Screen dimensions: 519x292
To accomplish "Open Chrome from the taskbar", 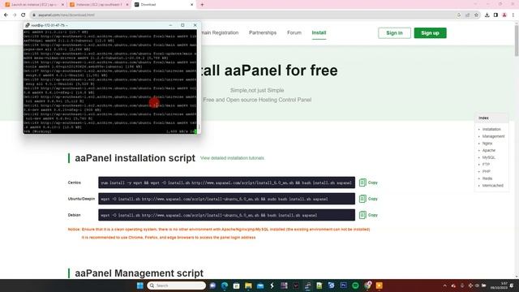I will 367,286.
